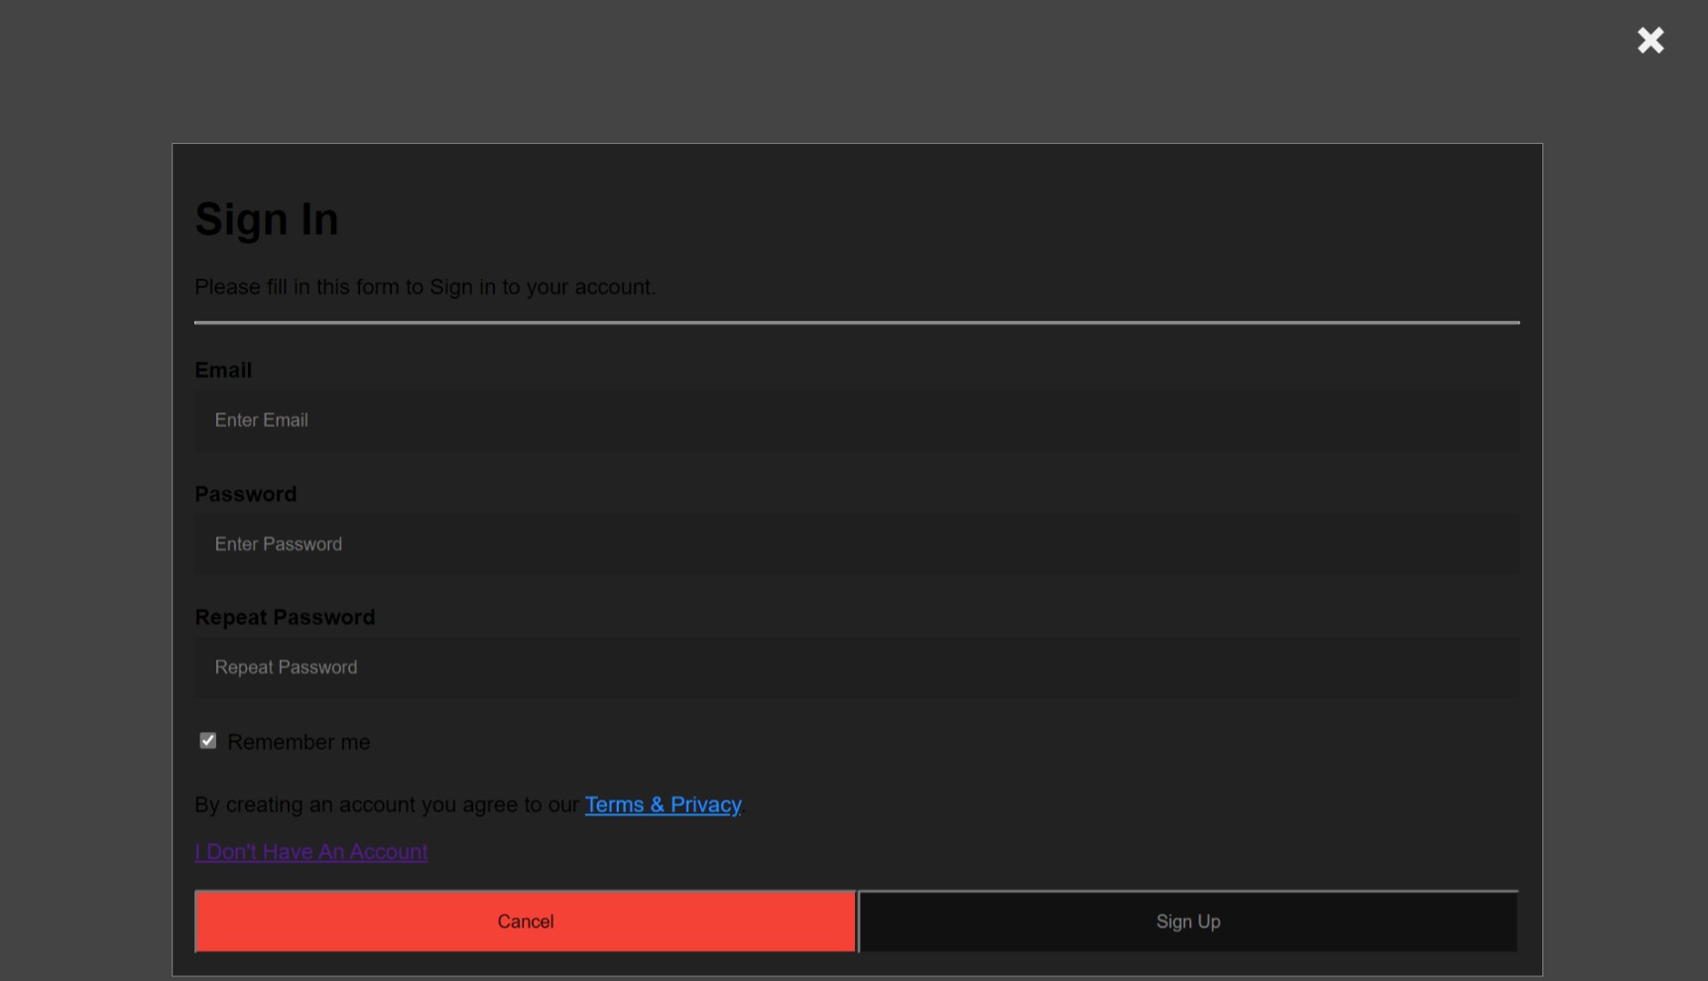The width and height of the screenshot is (1708, 981).
Task: Focus the Enter Password input
Action: pos(856,545)
